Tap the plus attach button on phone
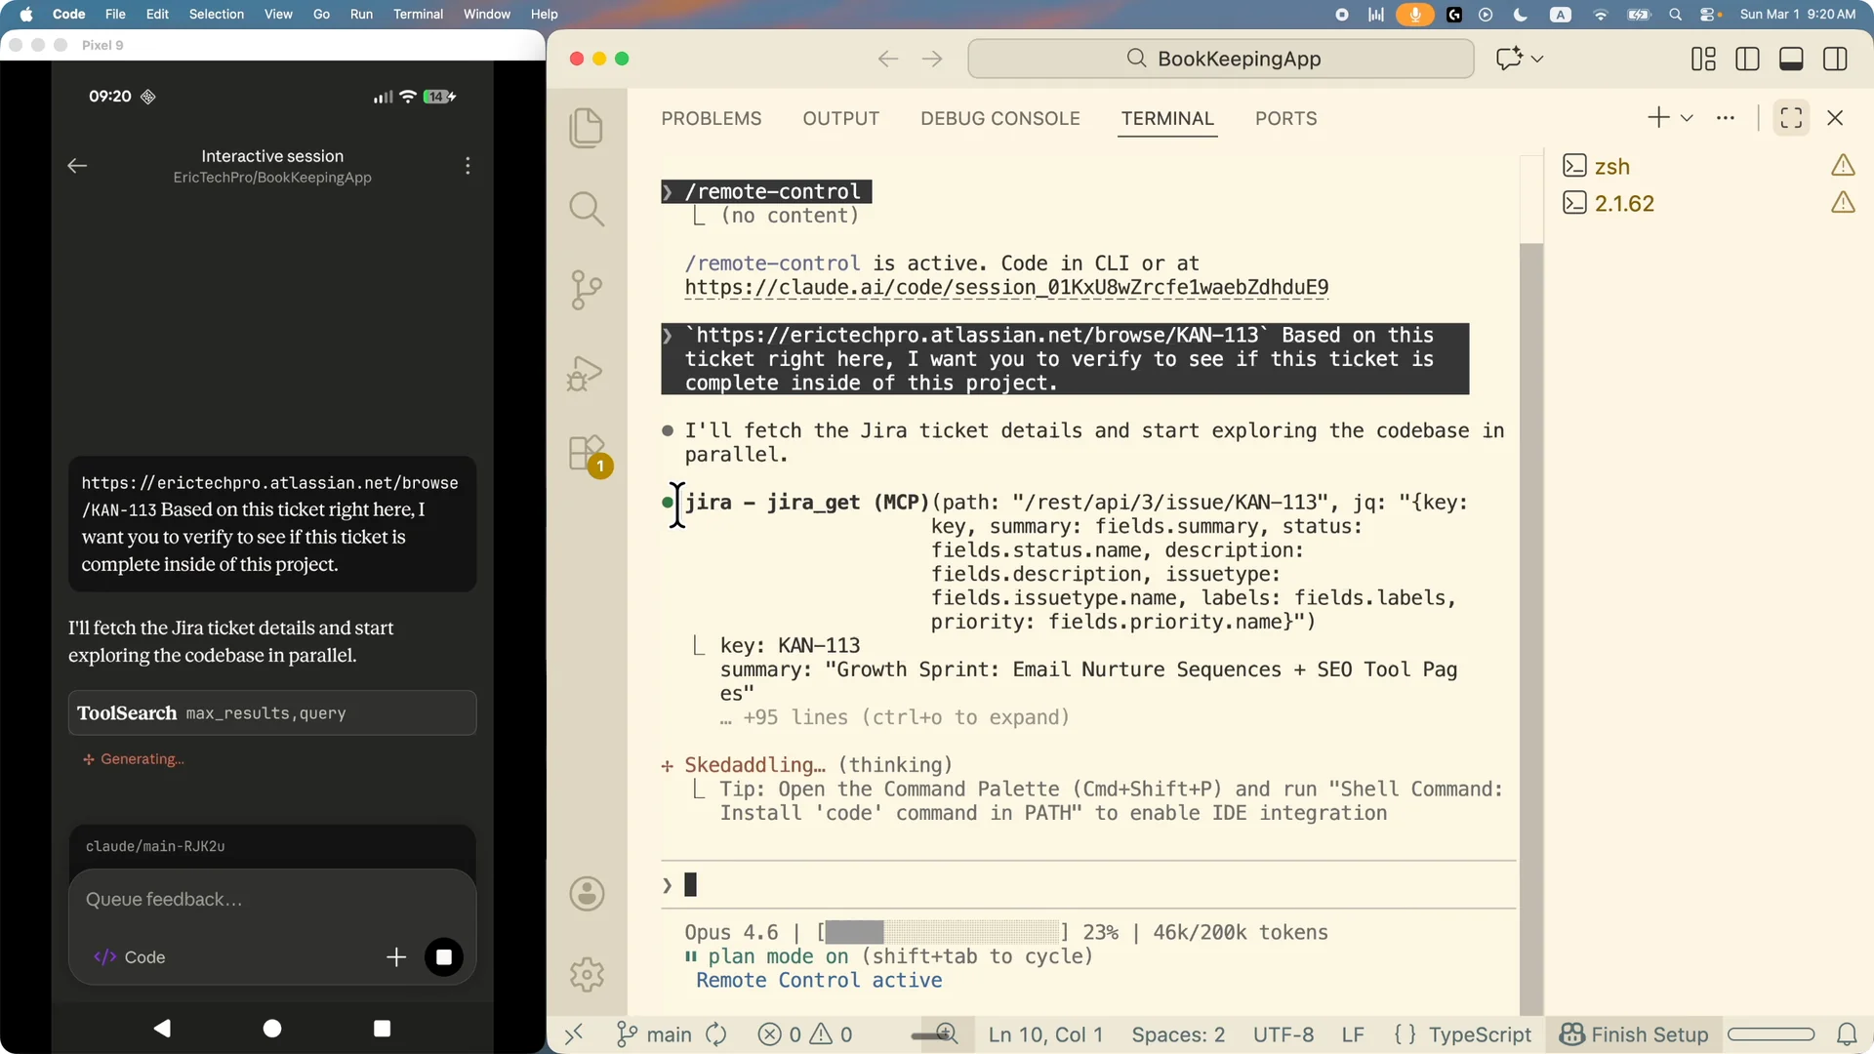 [x=395, y=957]
